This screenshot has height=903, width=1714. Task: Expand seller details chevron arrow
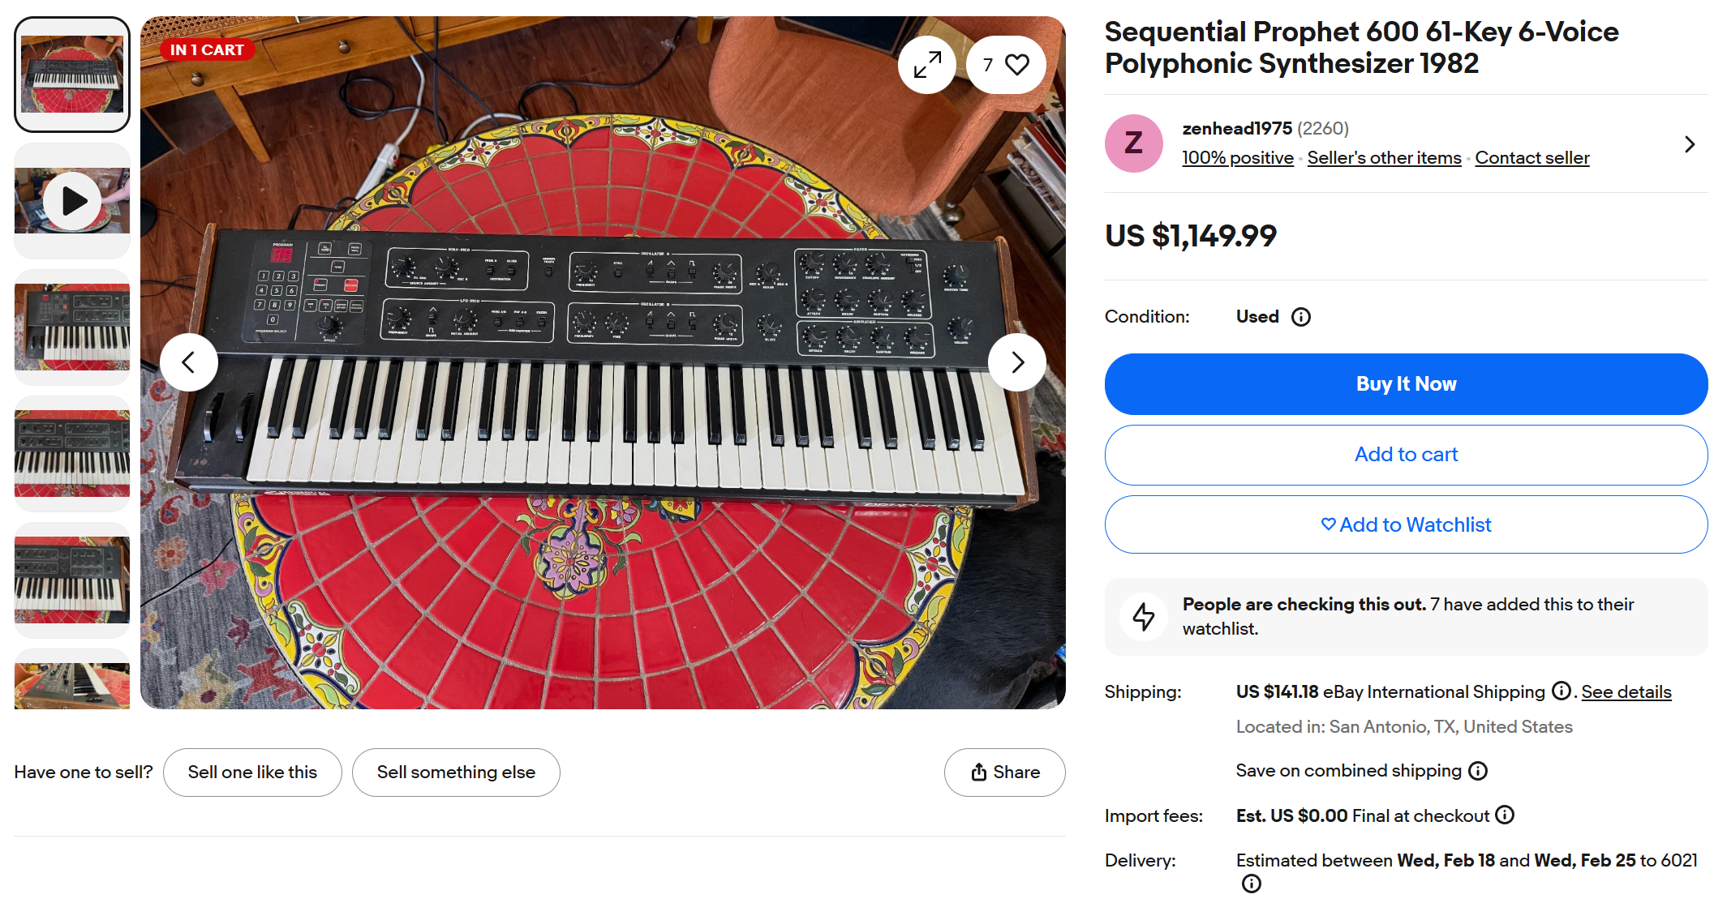point(1690,144)
